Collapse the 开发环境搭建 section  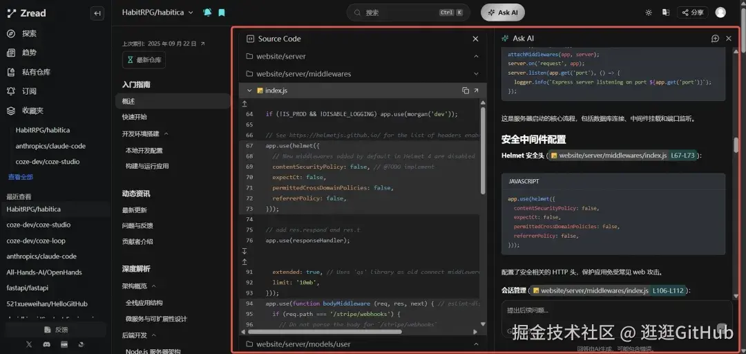click(166, 134)
